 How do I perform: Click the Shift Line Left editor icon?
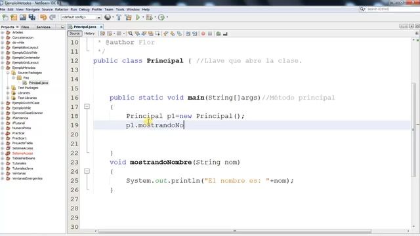[x=188, y=33]
